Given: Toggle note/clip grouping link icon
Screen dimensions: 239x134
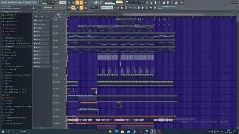Looking at the screenshot, I should click(81, 7).
